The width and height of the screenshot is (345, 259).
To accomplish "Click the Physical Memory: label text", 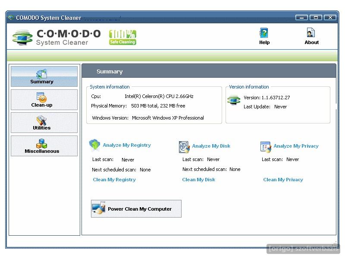I will pyautogui.click(x=109, y=106).
